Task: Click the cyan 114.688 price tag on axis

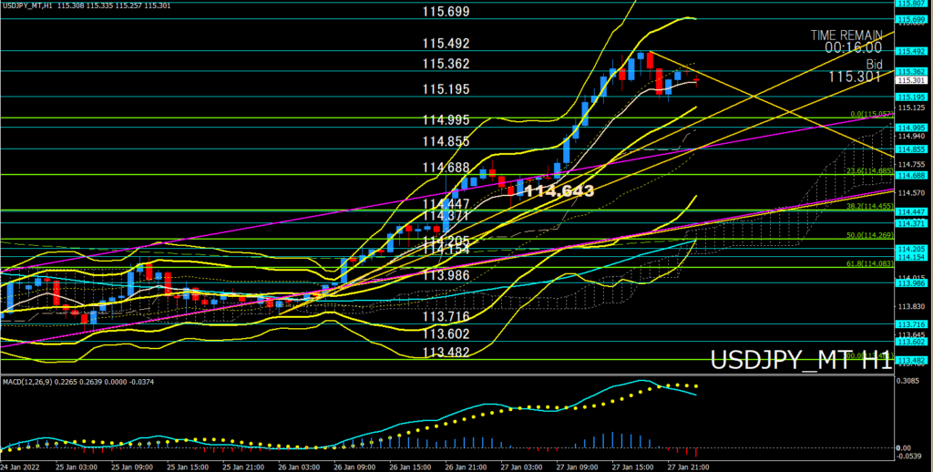Action: (x=911, y=176)
